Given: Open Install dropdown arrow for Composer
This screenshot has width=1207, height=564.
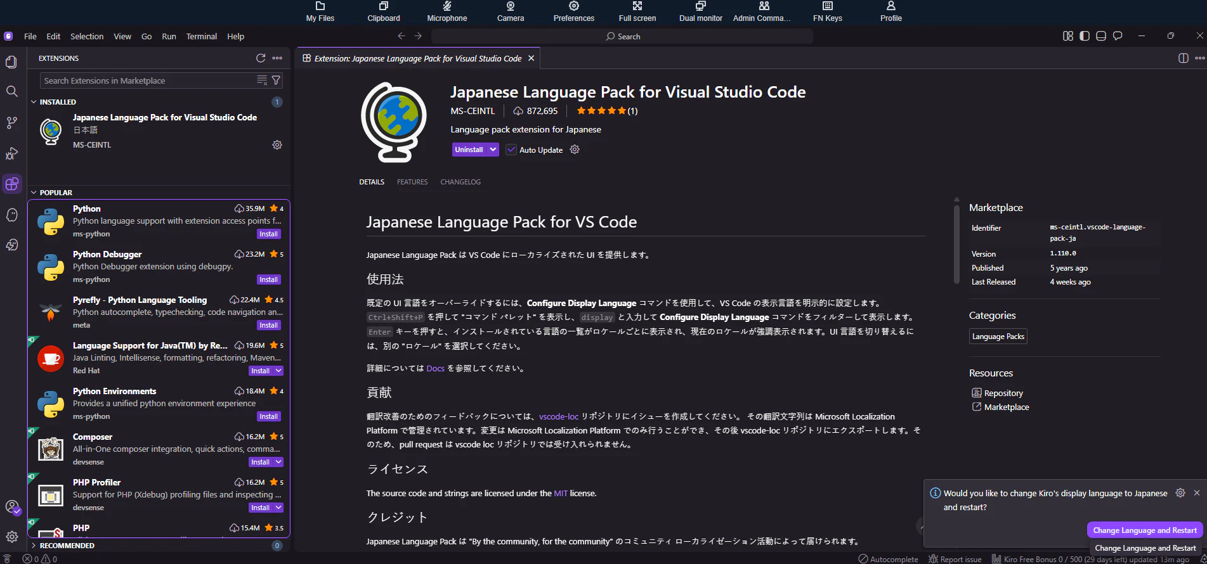Looking at the screenshot, I should pos(278,462).
